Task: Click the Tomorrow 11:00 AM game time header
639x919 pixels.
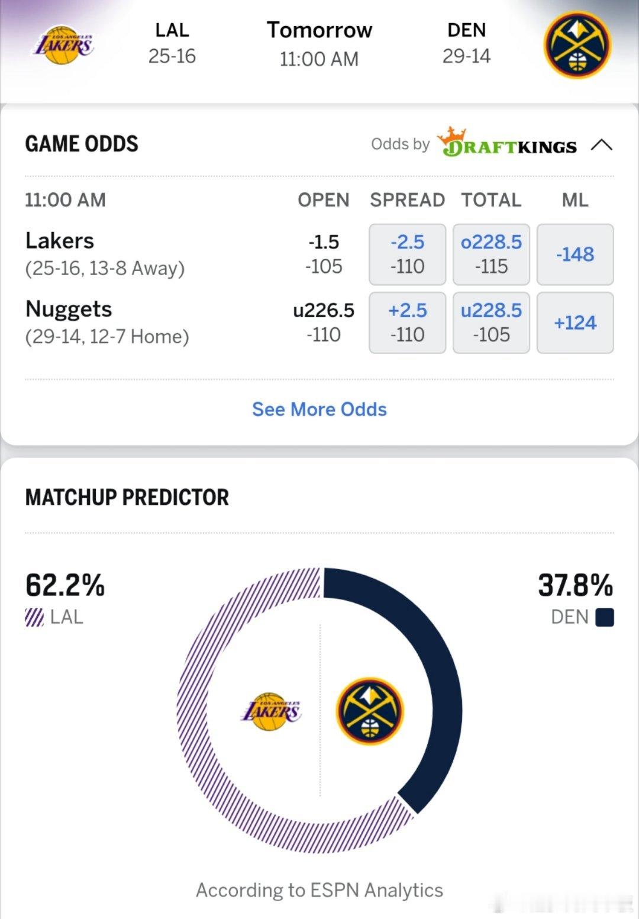Action: coord(319,43)
